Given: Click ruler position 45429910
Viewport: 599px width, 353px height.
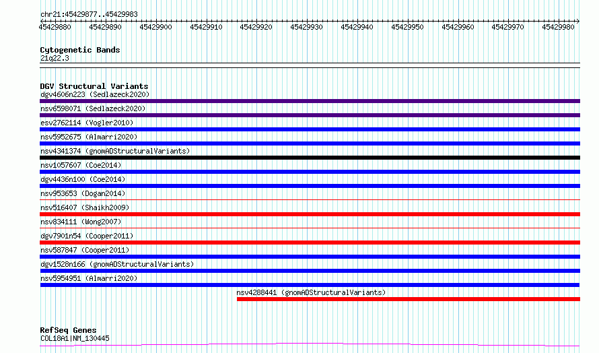Looking at the screenshot, I should 207,27.
